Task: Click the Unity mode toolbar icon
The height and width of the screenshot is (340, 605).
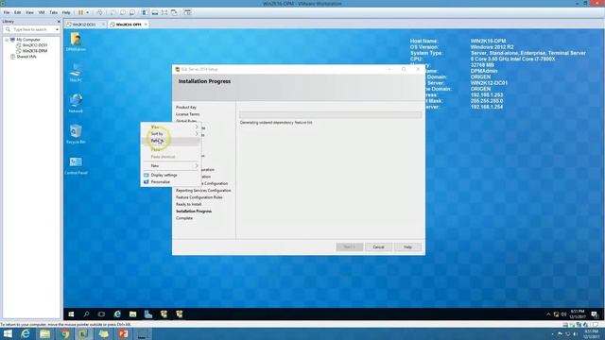Action: 174,12
